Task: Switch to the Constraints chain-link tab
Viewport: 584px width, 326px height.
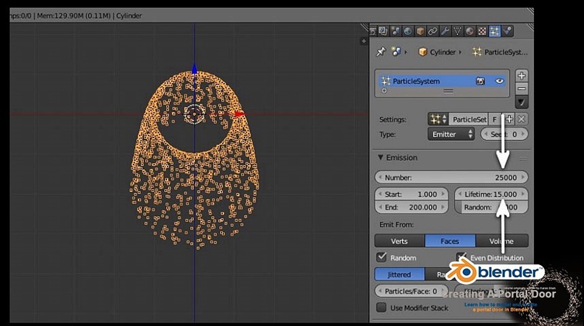Action: (432, 31)
